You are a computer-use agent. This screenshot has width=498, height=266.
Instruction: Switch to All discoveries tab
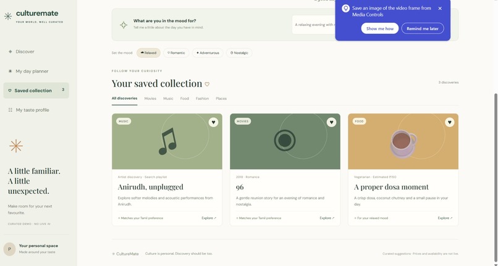pos(125,98)
